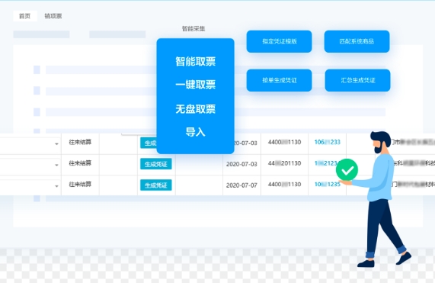Open the 销项票 tab

pos(53,16)
